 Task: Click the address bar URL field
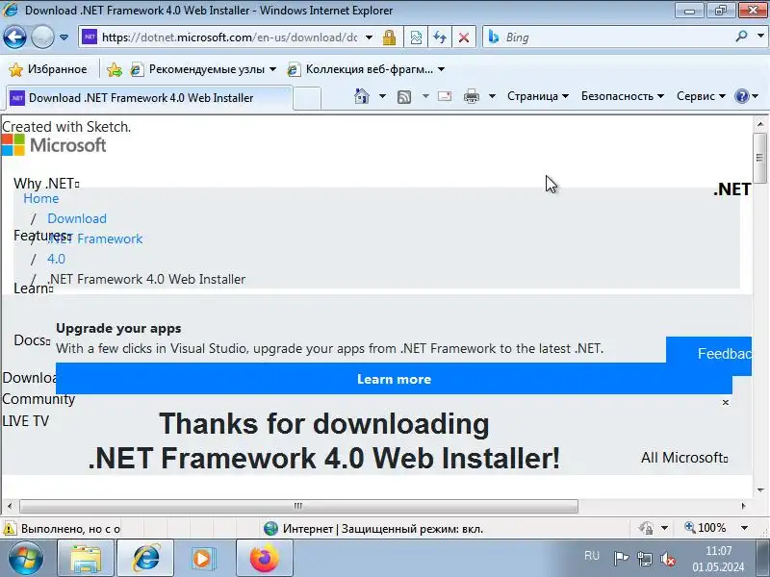point(229,38)
